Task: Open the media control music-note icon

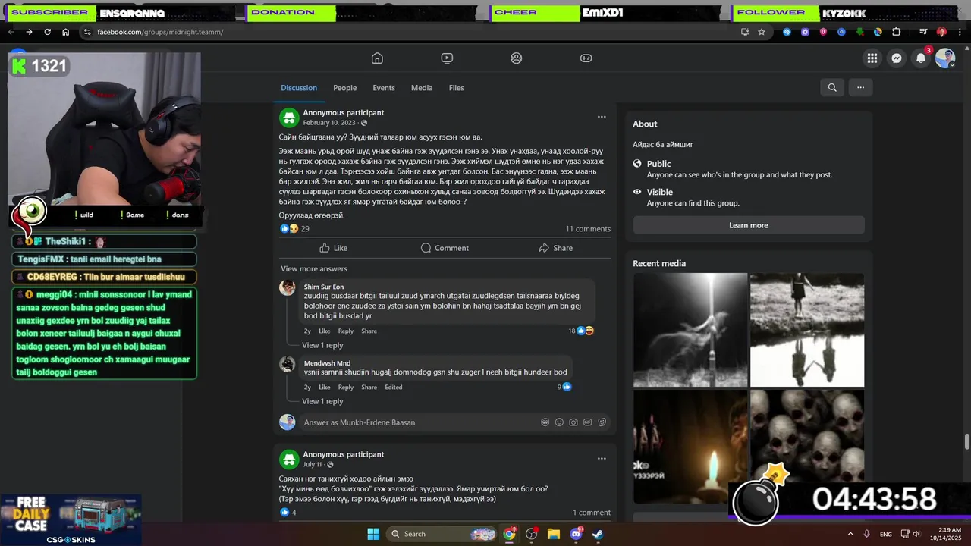Action: click(923, 32)
